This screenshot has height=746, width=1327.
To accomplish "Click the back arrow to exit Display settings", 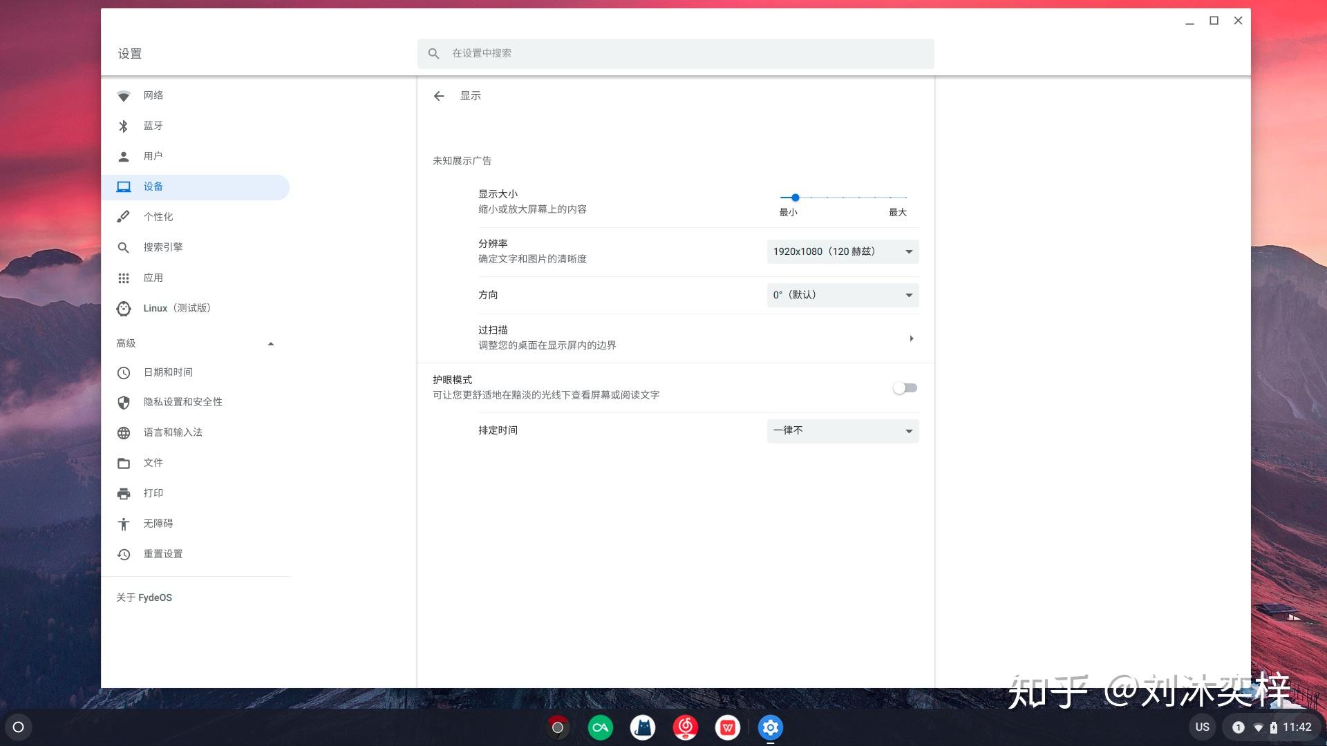I will pos(440,96).
